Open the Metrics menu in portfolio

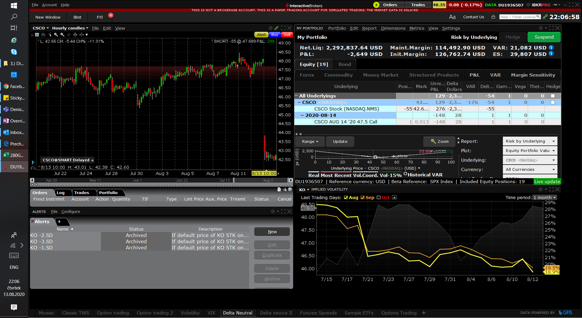417,28
